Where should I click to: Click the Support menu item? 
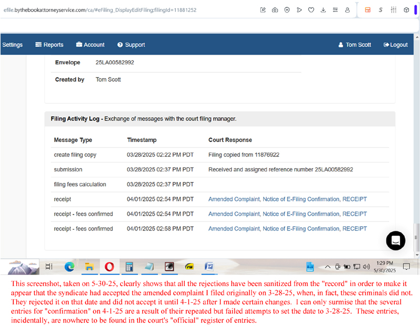point(131,45)
